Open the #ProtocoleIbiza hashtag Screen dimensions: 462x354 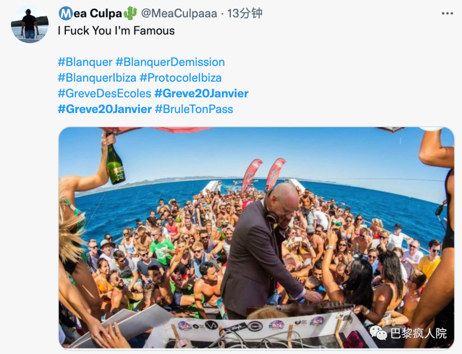pos(181,78)
